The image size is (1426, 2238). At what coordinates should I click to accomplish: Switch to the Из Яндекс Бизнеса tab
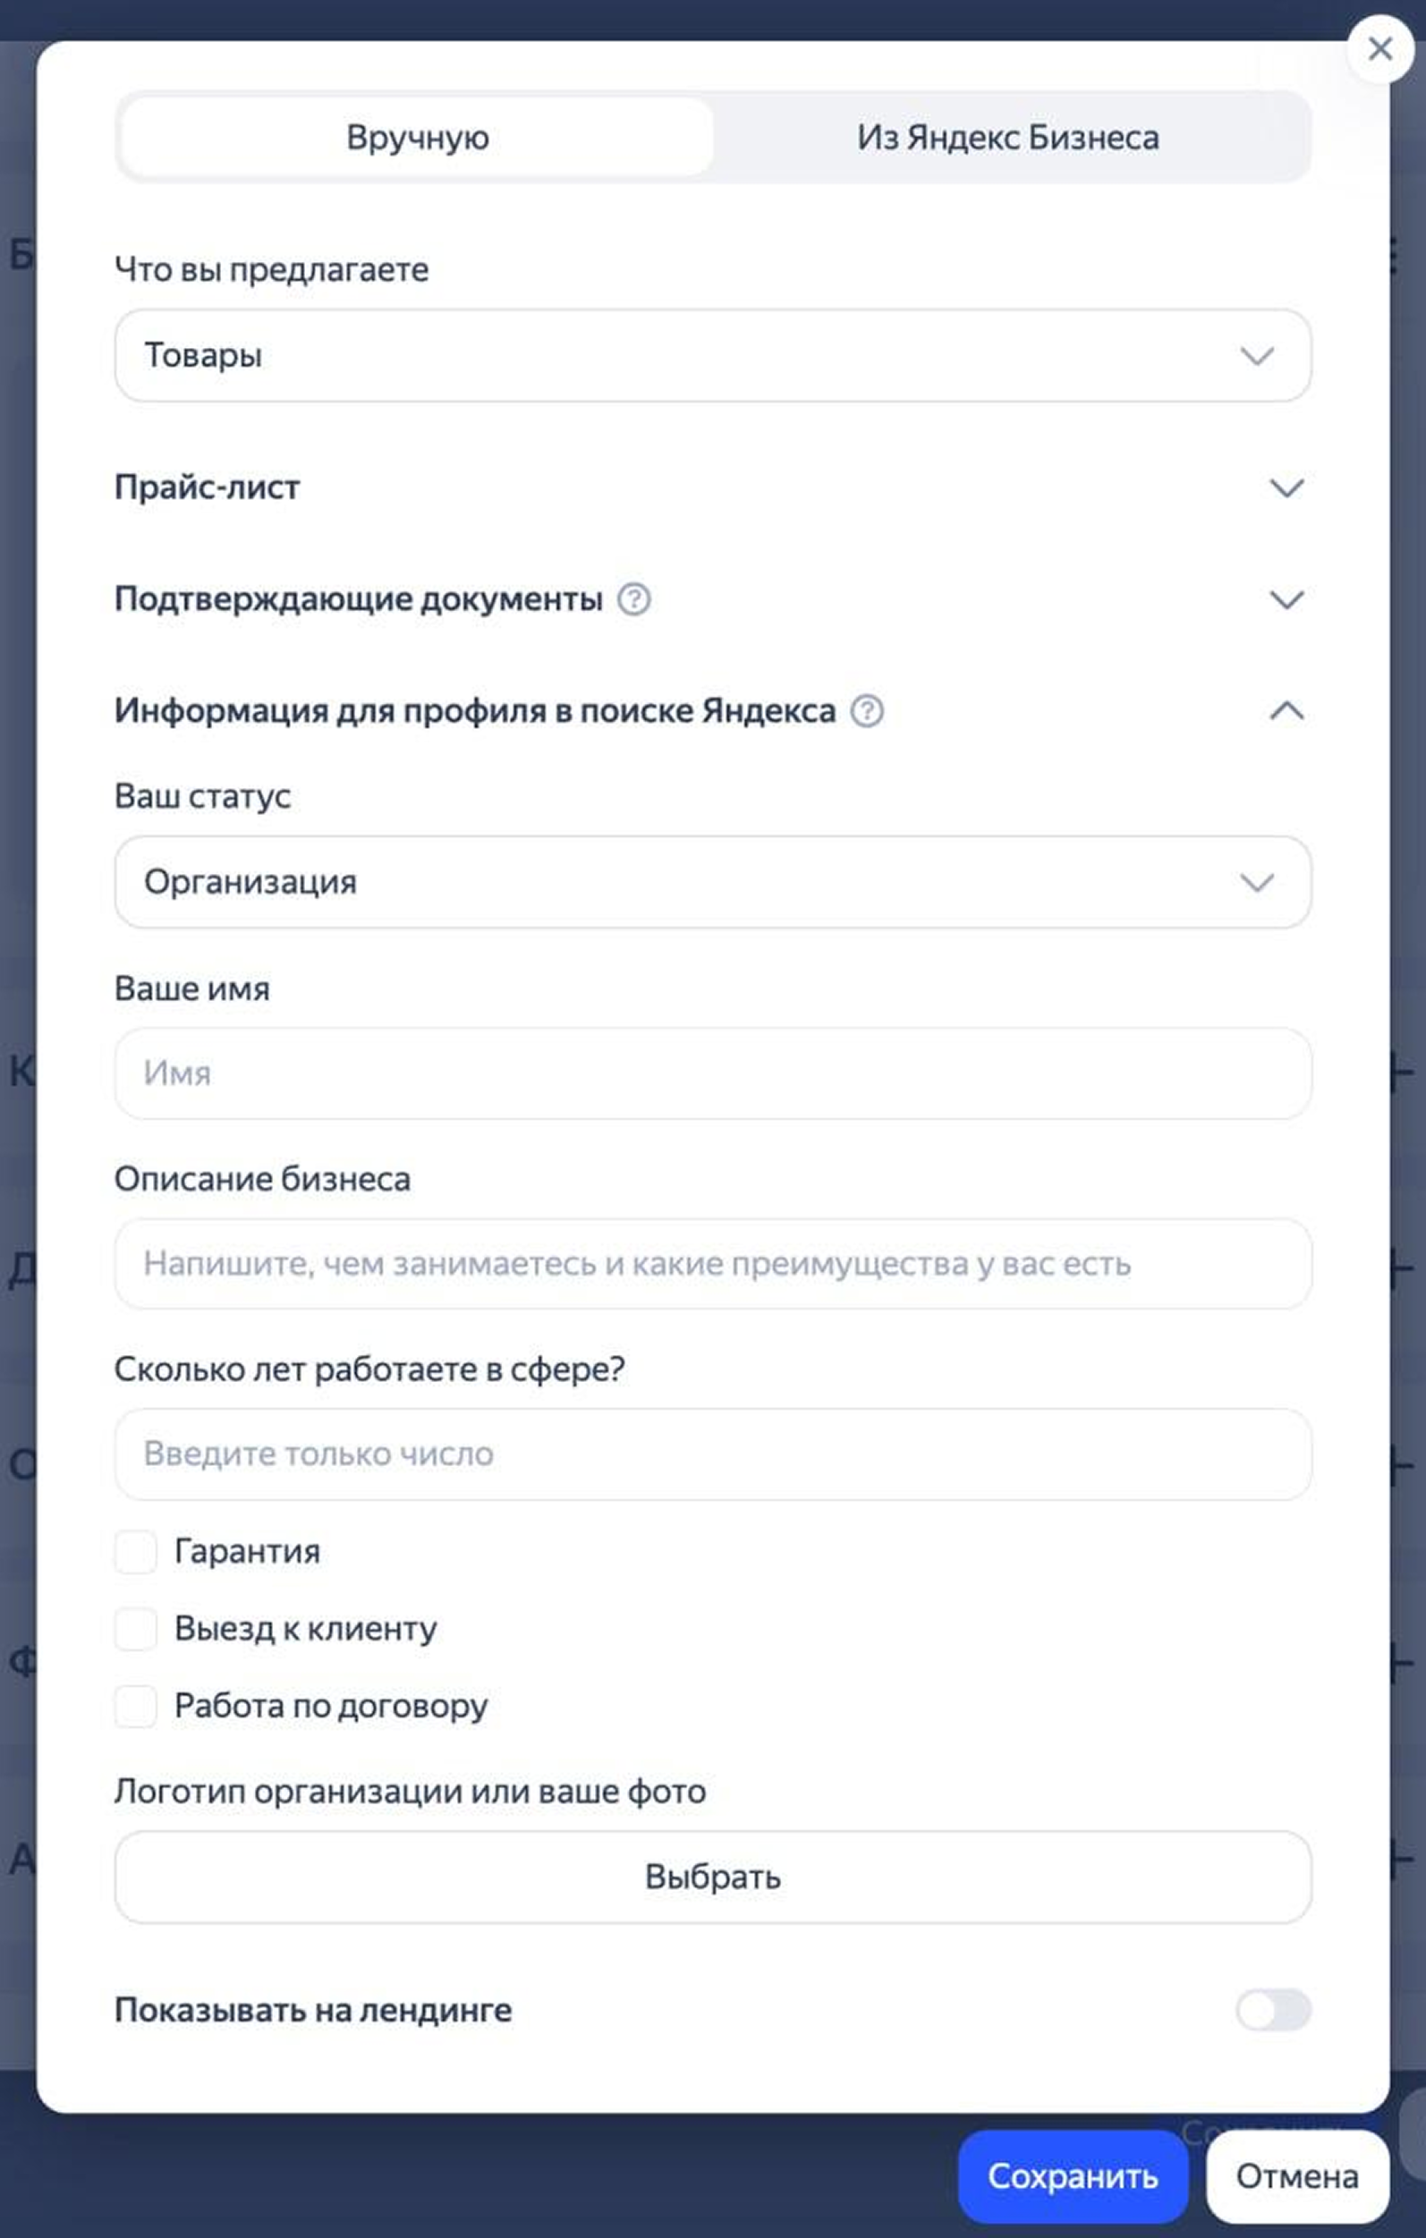point(1007,138)
